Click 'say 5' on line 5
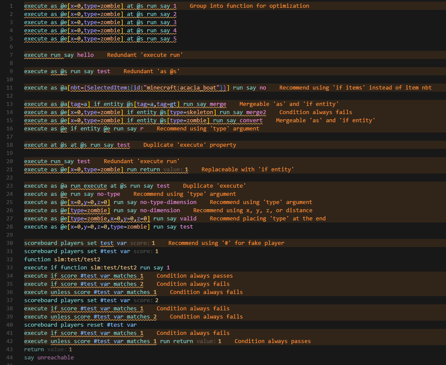 [x=168, y=39]
